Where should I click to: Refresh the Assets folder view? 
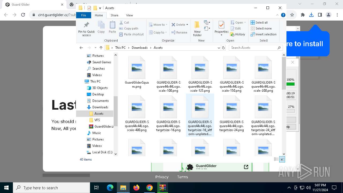click(223, 48)
